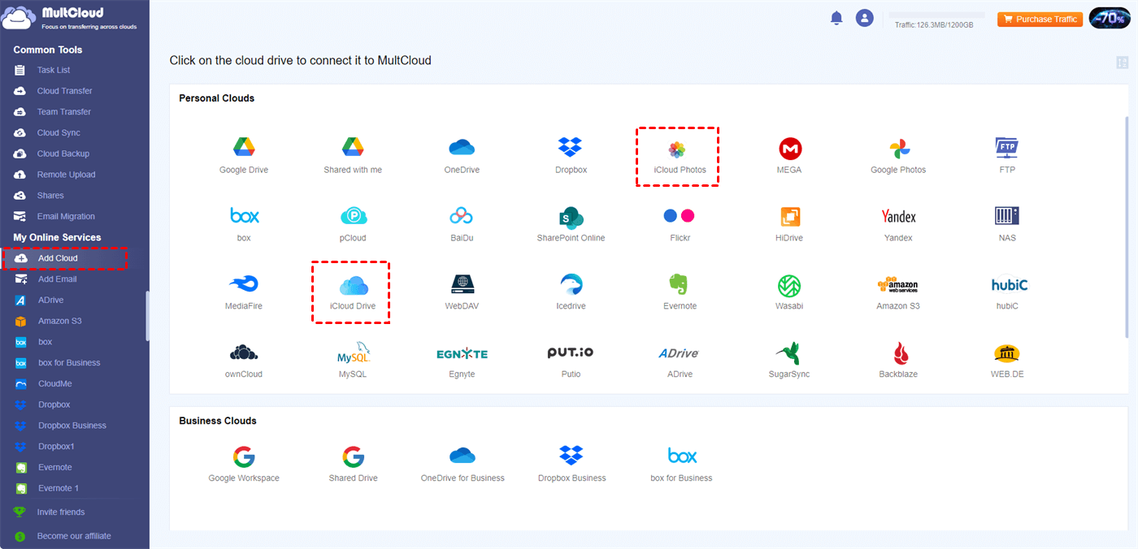Open the 70% discount promotion badge

pos(1109,19)
